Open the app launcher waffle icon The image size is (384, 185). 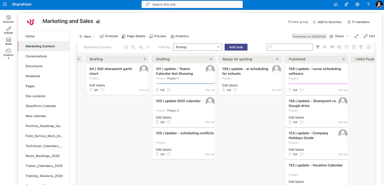5,4
